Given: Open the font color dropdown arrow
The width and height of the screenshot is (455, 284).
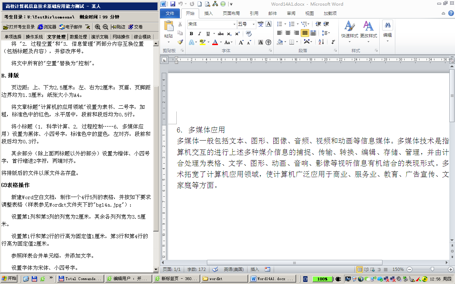Looking at the screenshot, I should 221,42.
